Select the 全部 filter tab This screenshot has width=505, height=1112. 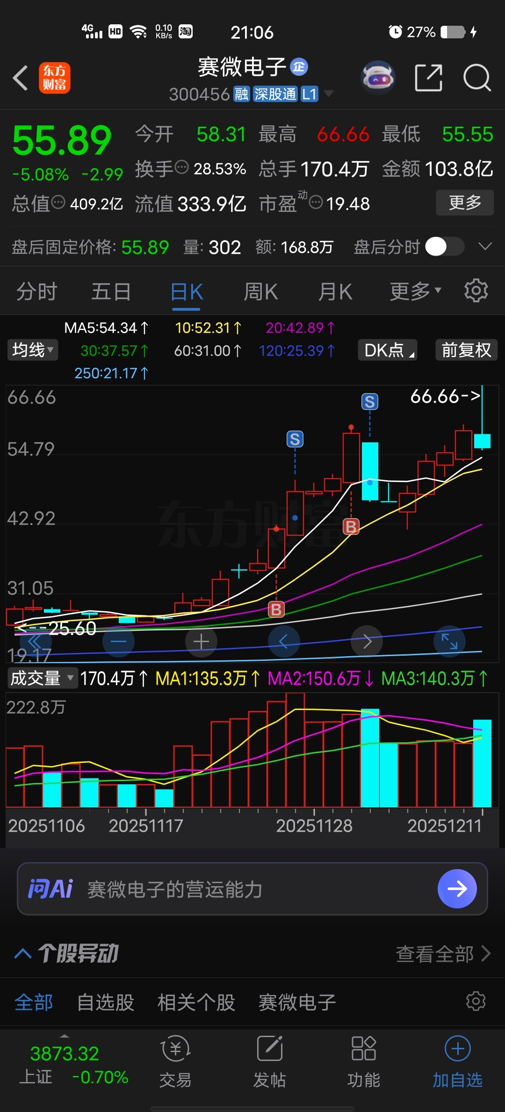(34, 1002)
